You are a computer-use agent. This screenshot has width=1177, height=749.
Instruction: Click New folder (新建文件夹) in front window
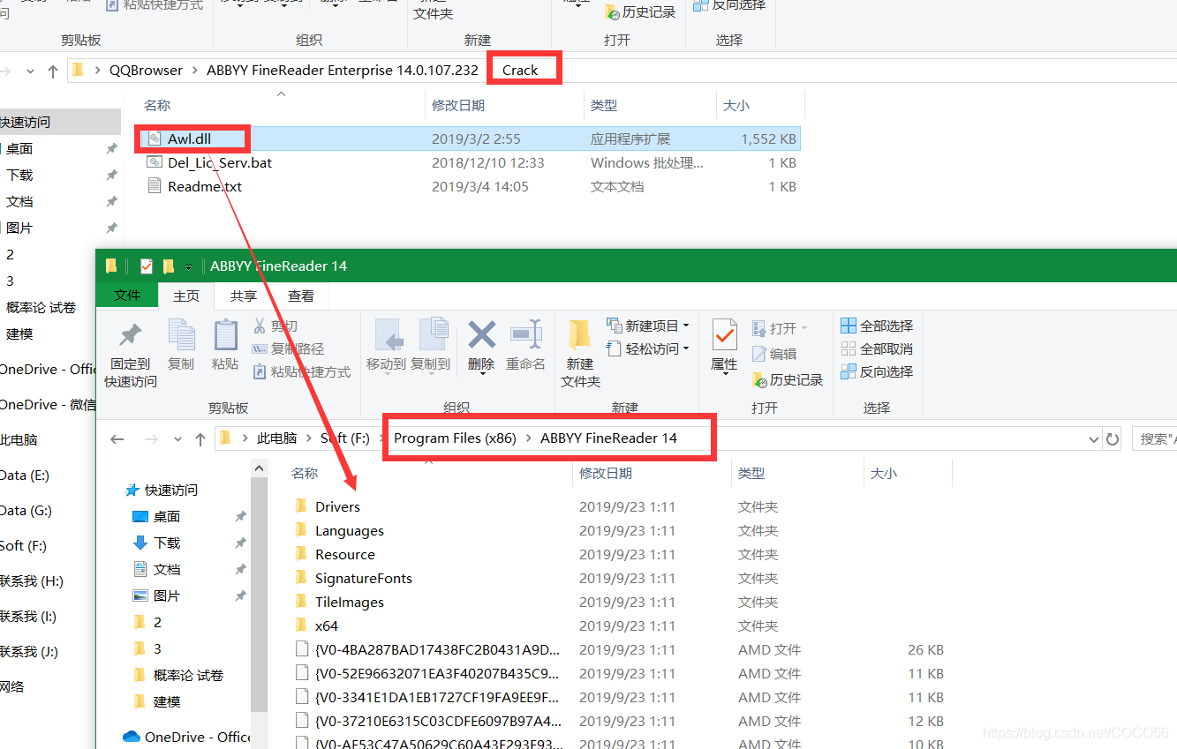pos(580,354)
